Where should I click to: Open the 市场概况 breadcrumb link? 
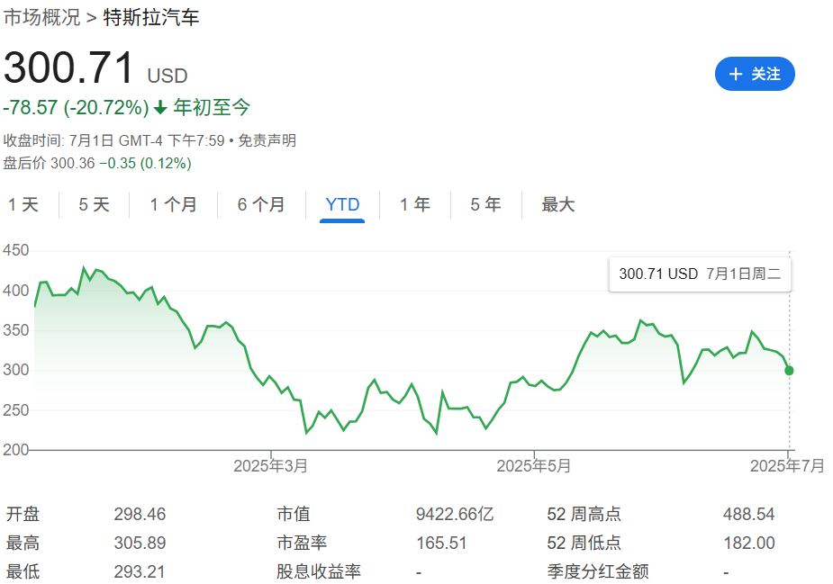click(41, 17)
